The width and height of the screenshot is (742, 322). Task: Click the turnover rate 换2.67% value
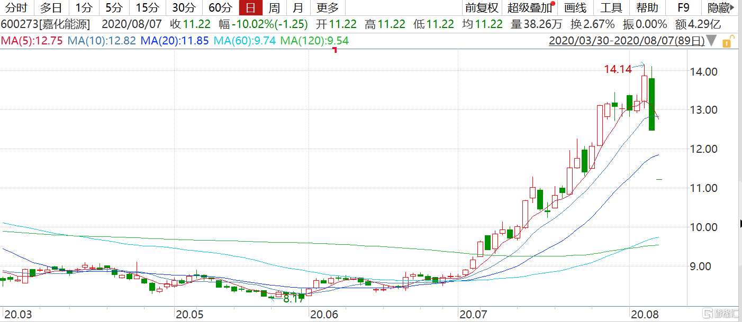tap(592, 24)
